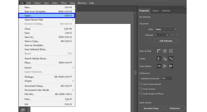Toggle show guides icon
The image size is (207, 112).
click(159, 59)
